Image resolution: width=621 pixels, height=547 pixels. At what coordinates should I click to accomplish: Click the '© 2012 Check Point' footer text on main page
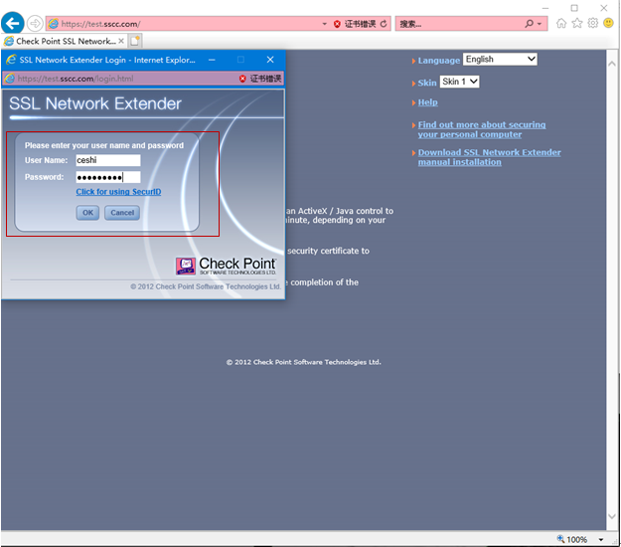pos(303,362)
